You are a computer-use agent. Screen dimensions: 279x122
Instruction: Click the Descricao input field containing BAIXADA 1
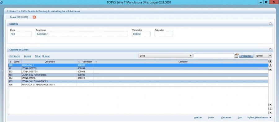(x=82, y=34)
